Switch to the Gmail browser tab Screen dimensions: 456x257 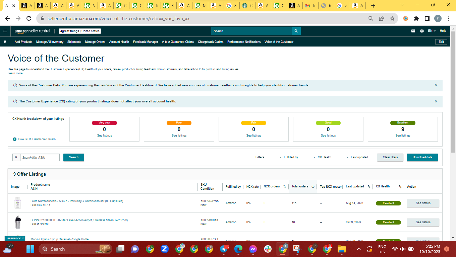tap(310, 6)
